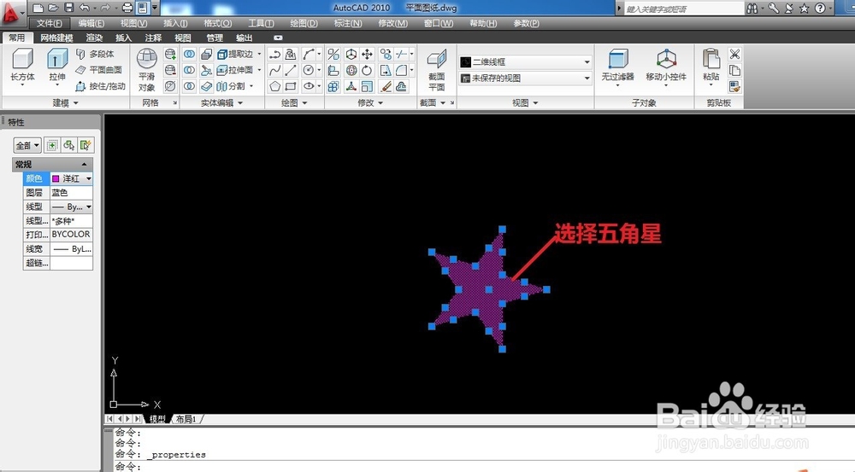Click the solid union icon in 实体编辑
Image resolution: width=855 pixels, height=472 pixels.
point(189,54)
